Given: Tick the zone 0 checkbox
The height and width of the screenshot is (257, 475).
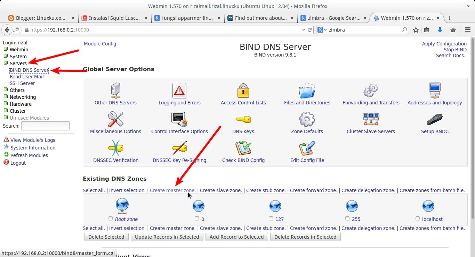Looking at the screenshot, I should click(x=197, y=219).
